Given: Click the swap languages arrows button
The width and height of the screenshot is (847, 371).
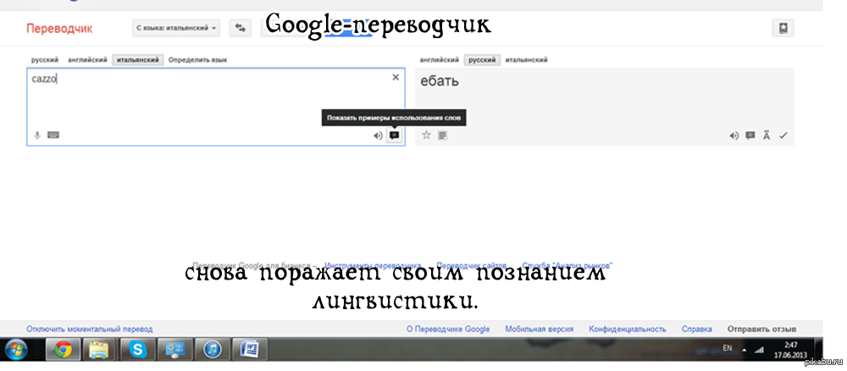Looking at the screenshot, I should [x=241, y=29].
